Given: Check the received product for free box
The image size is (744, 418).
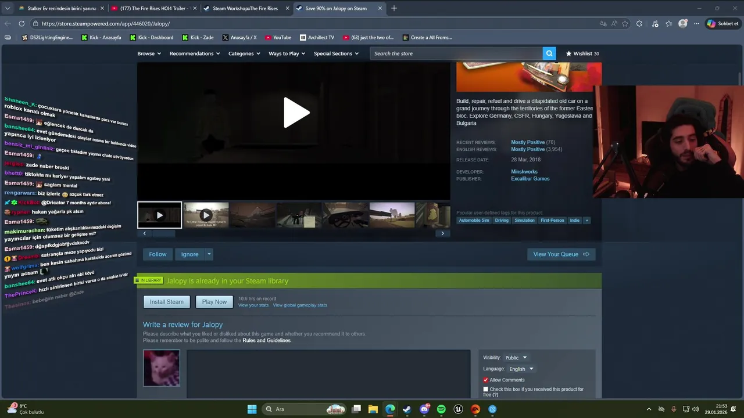Looking at the screenshot, I should coord(486,390).
